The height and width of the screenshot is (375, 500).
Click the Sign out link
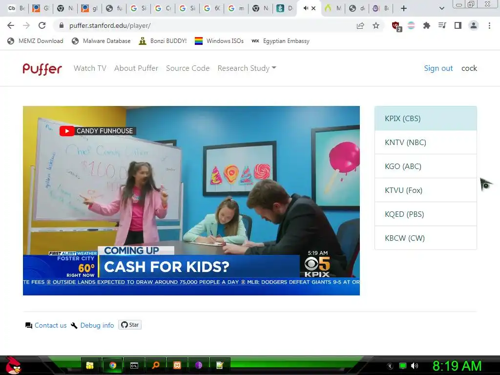coord(438,68)
